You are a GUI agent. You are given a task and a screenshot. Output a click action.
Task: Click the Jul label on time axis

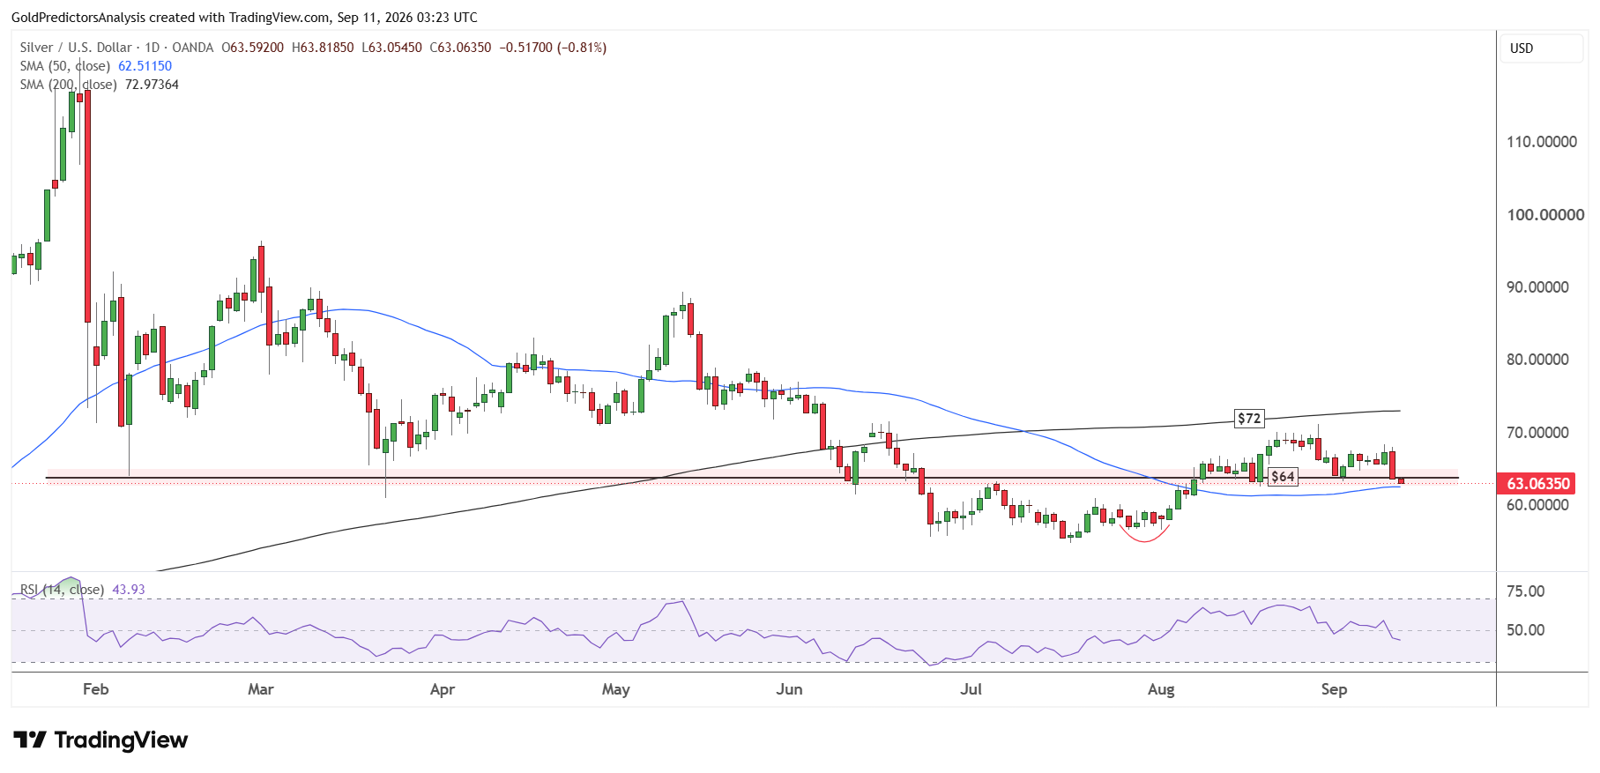[x=971, y=689]
